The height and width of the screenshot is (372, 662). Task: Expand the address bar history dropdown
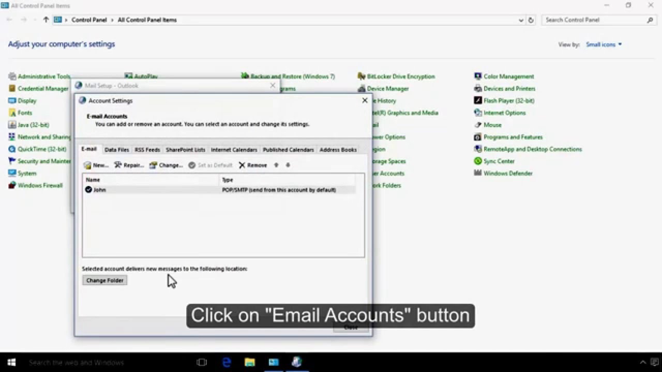pyautogui.click(x=521, y=20)
